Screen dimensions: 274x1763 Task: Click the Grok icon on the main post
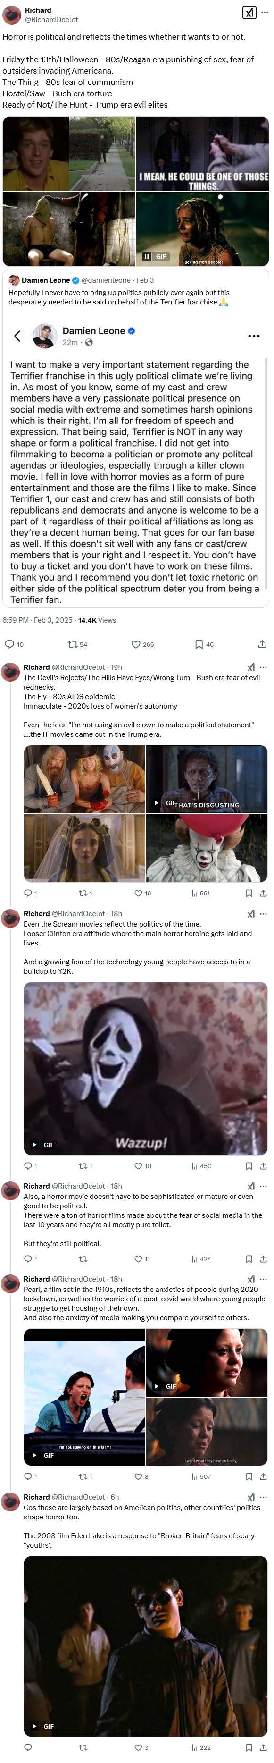click(249, 12)
